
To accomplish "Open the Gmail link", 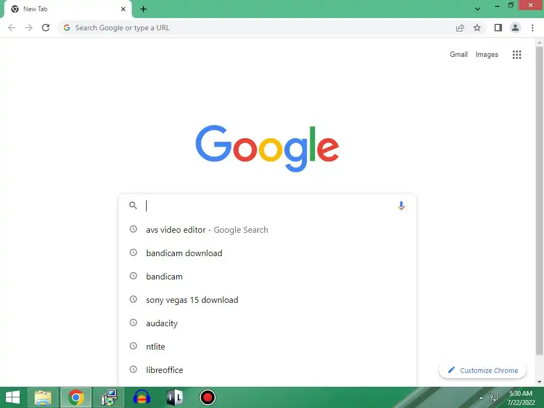I will pyautogui.click(x=458, y=55).
